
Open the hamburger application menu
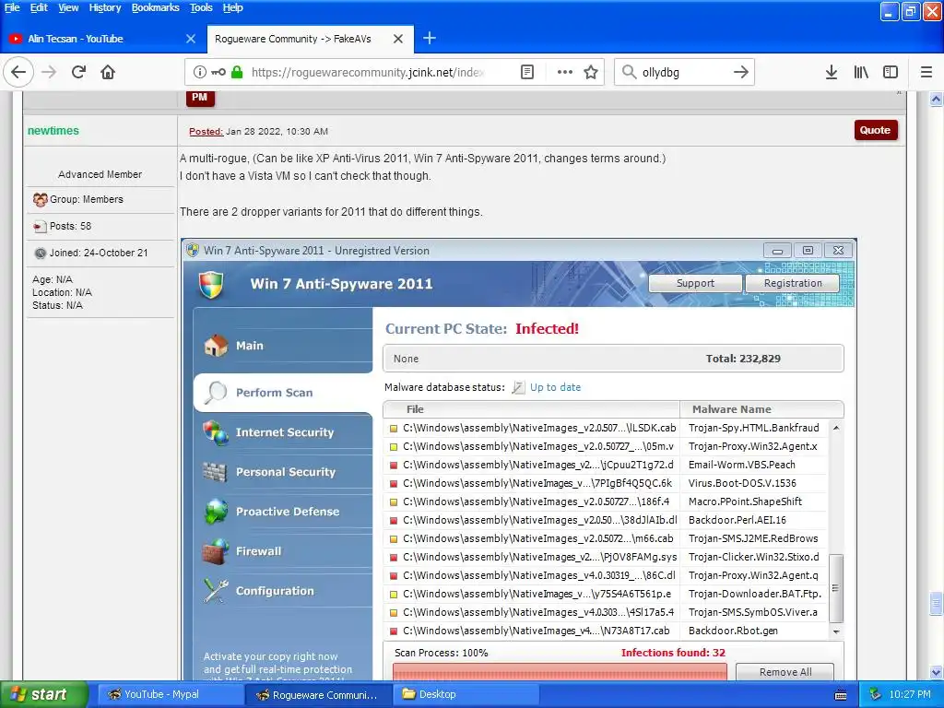click(926, 72)
